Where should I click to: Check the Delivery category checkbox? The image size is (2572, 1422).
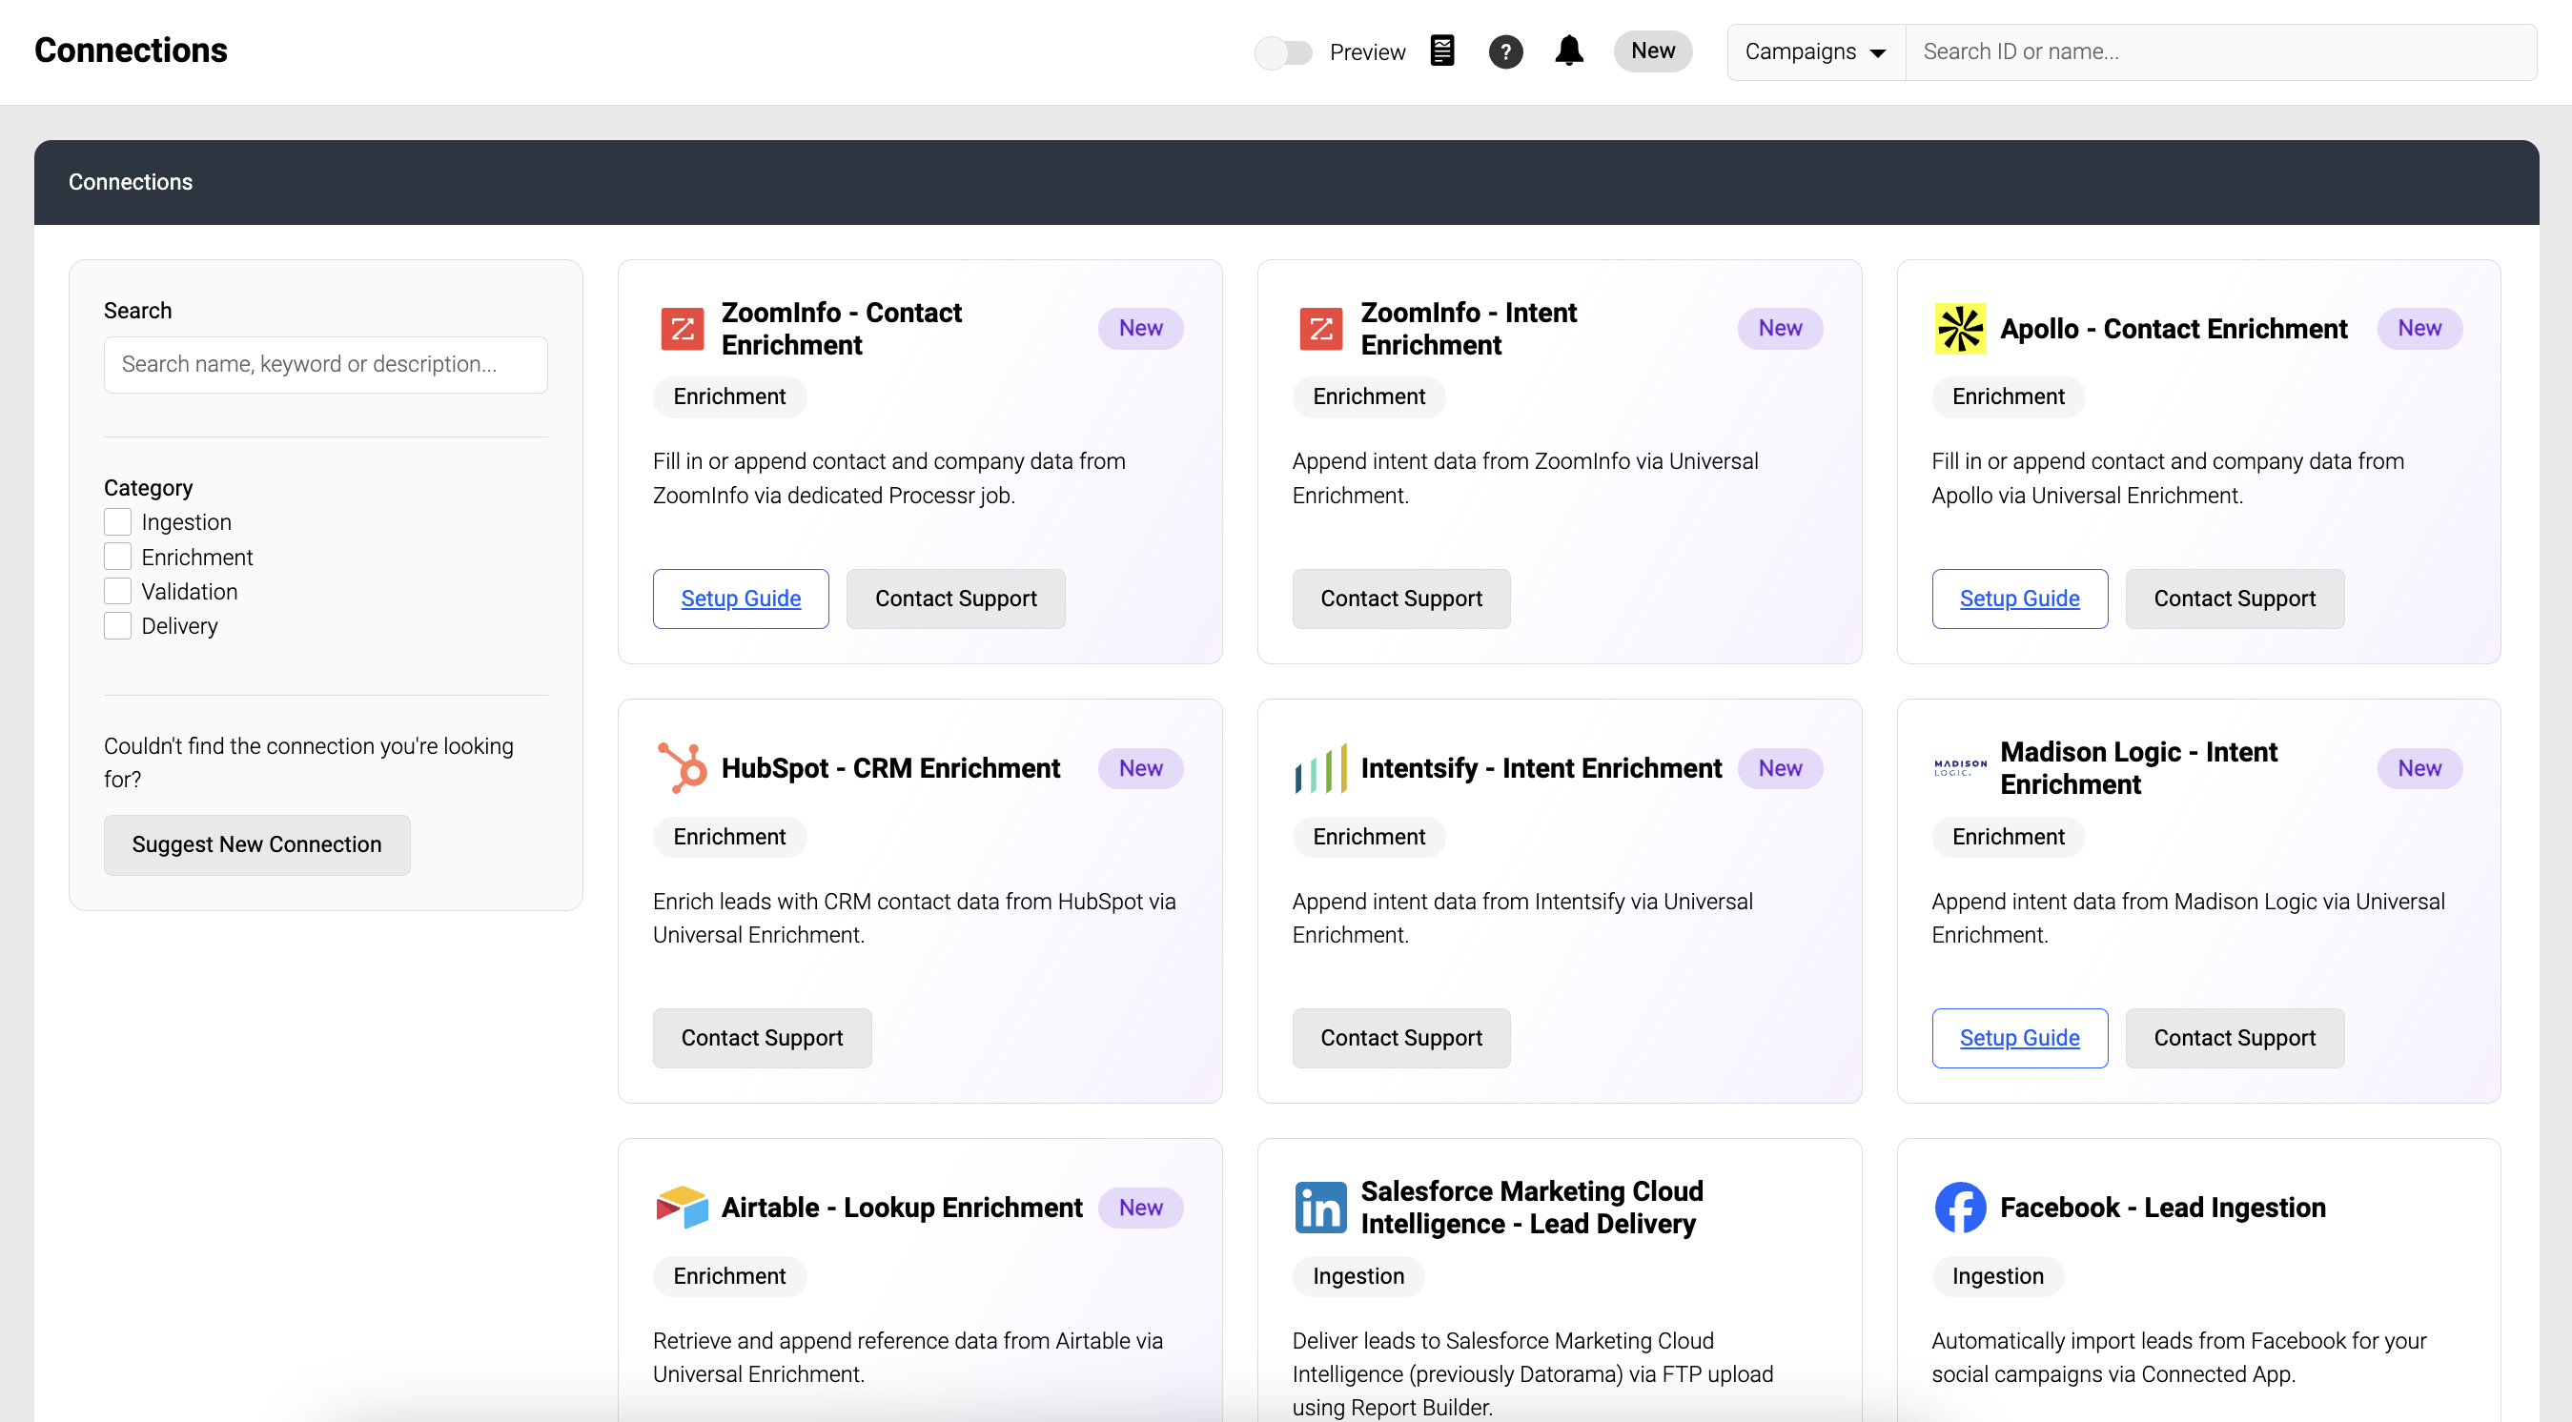[118, 625]
